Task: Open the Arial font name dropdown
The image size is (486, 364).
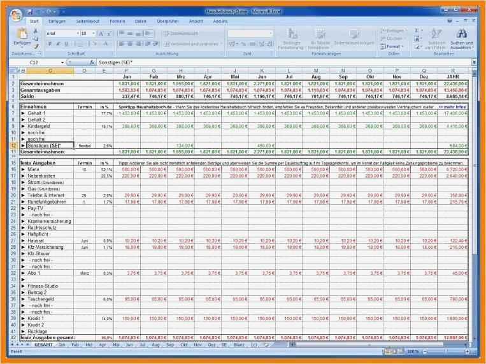Action: pyautogui.click(x=78, y=34)
